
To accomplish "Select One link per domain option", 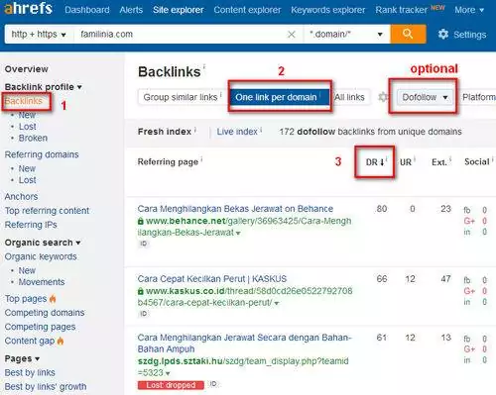I will [279, 97].
